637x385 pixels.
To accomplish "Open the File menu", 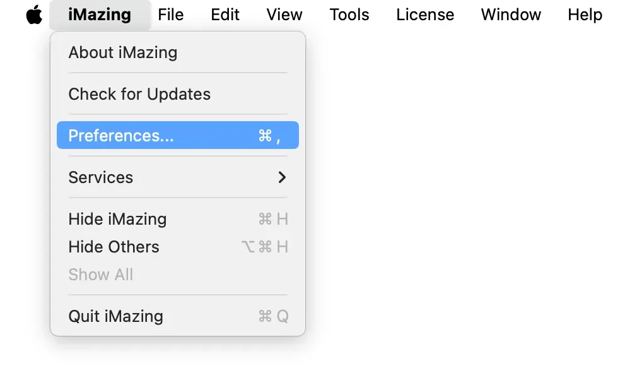I will click(170, 15).
